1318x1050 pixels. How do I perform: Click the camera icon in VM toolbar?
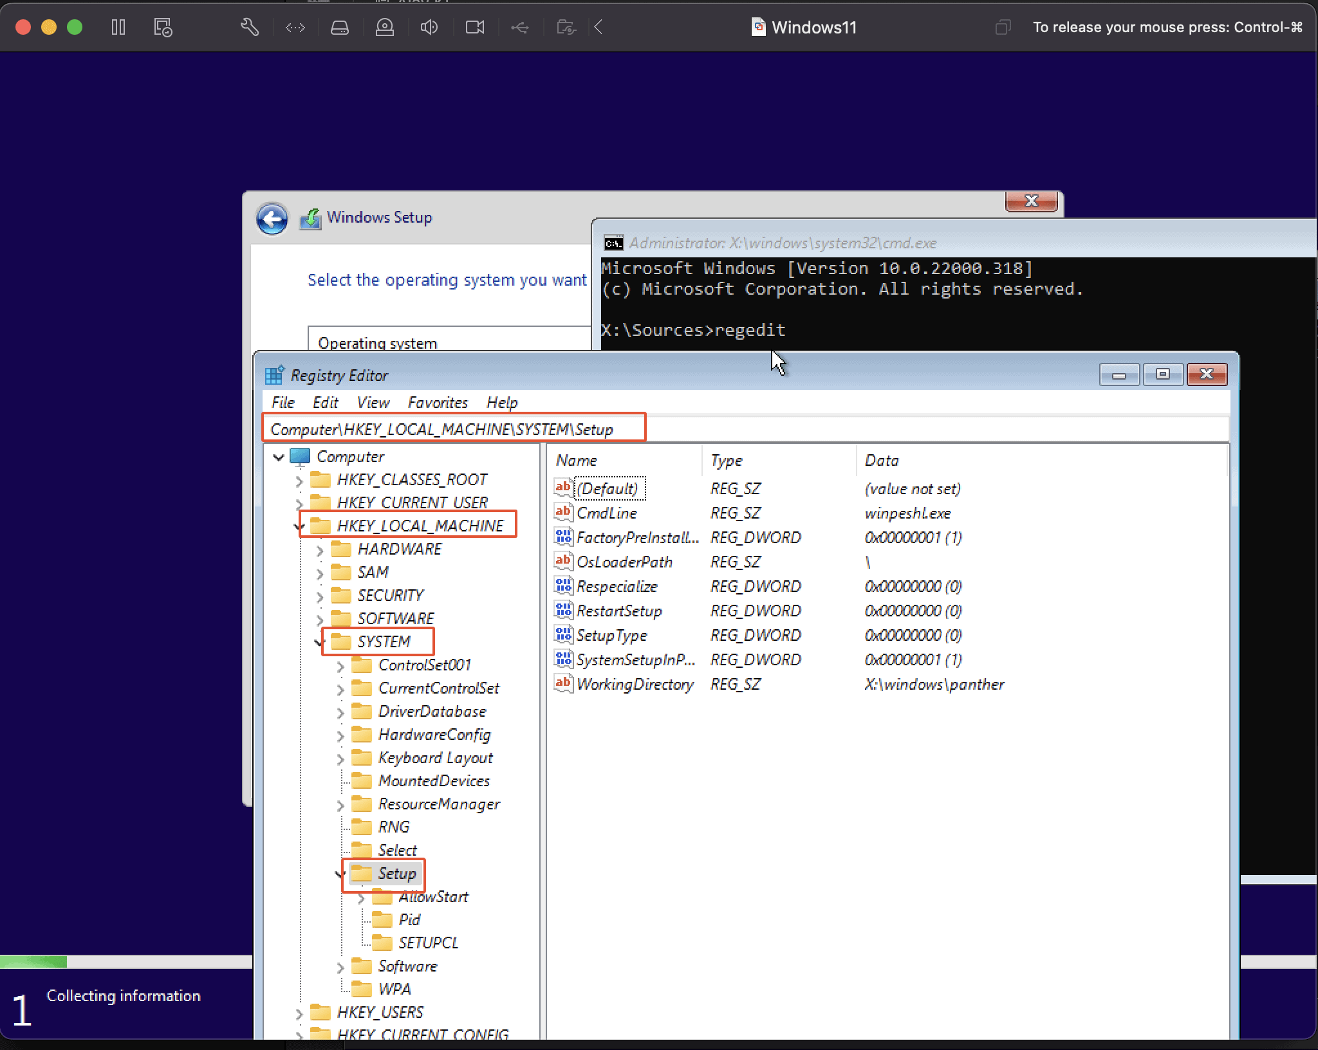[x=475, y=27]
